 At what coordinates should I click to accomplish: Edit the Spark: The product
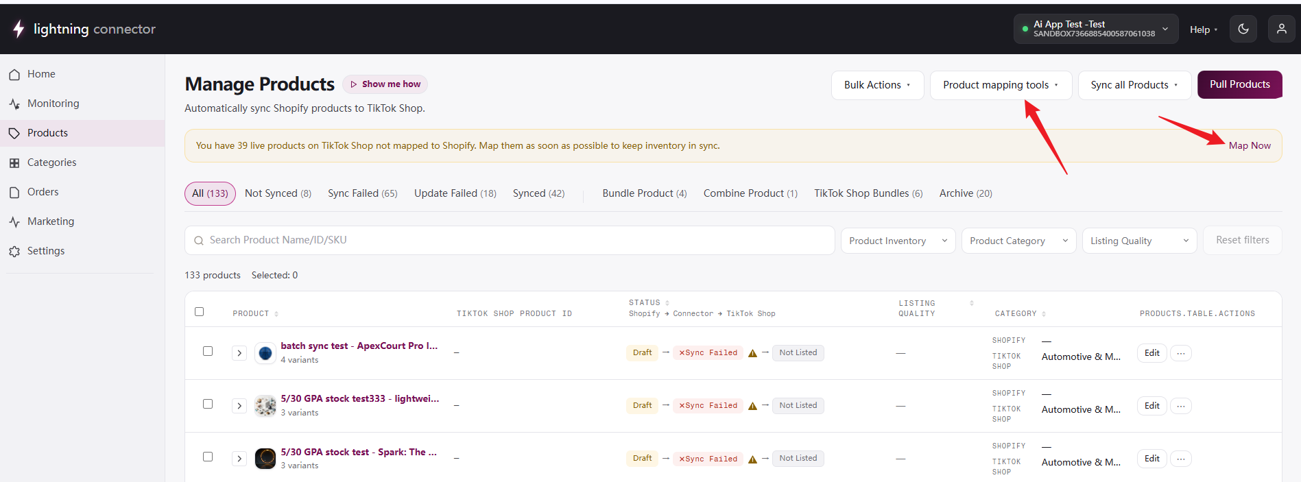[1152, 459]
